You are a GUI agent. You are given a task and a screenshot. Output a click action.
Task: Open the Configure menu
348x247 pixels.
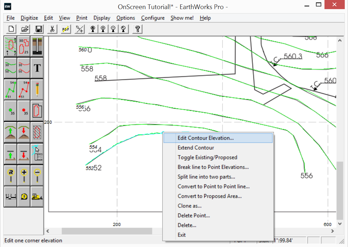pos(153,18)
